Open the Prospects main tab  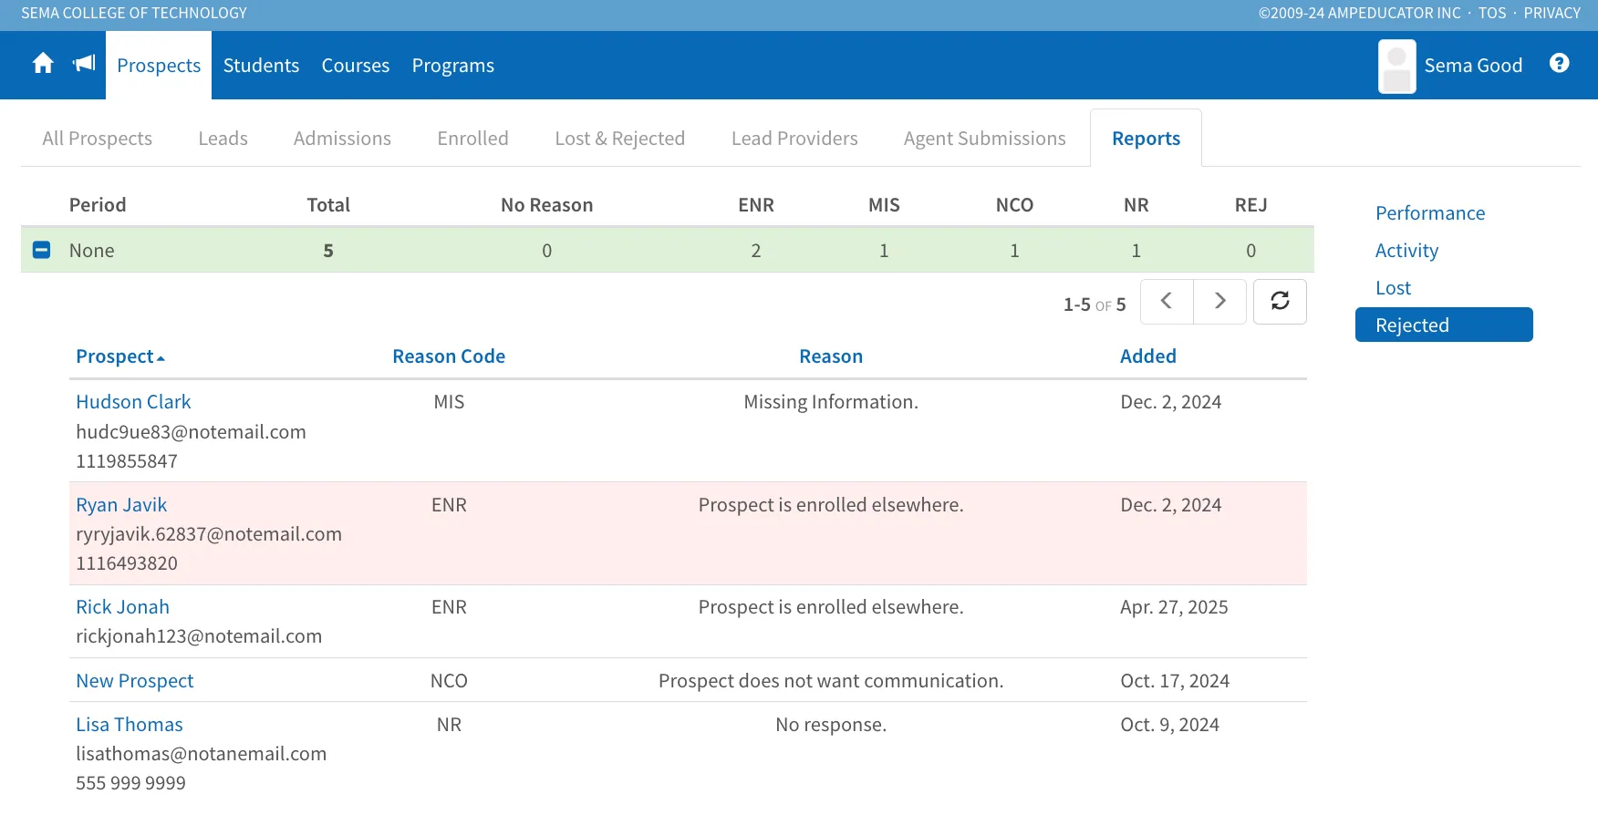click(x=159, y=66)
